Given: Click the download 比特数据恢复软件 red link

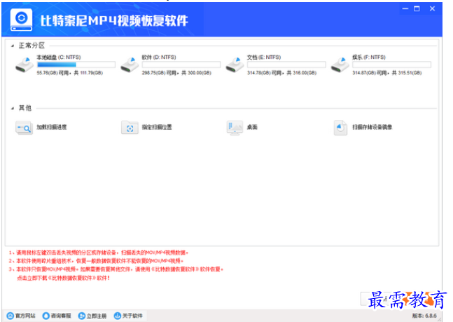Looking at the screenshot, I should point(63,278).
